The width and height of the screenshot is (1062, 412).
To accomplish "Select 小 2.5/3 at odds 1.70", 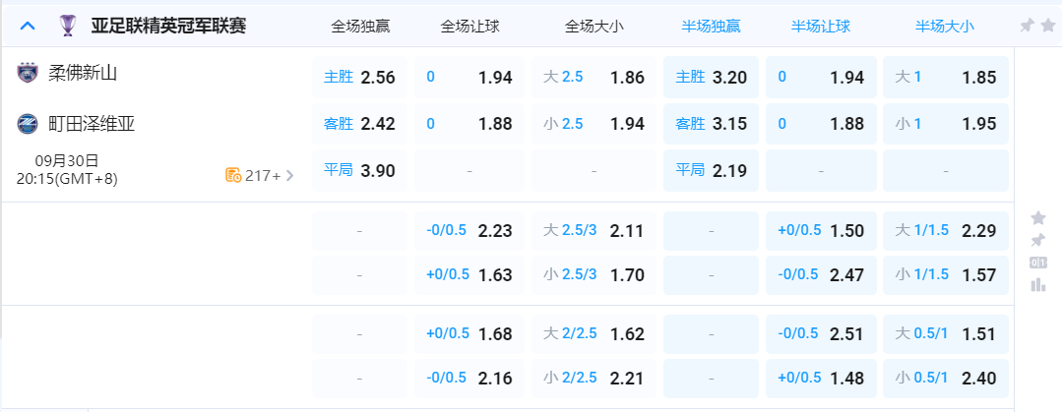I will (593, 275).
